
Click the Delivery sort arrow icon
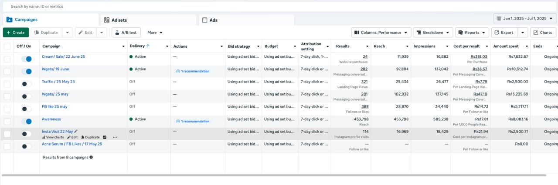[x=148, y=46]
